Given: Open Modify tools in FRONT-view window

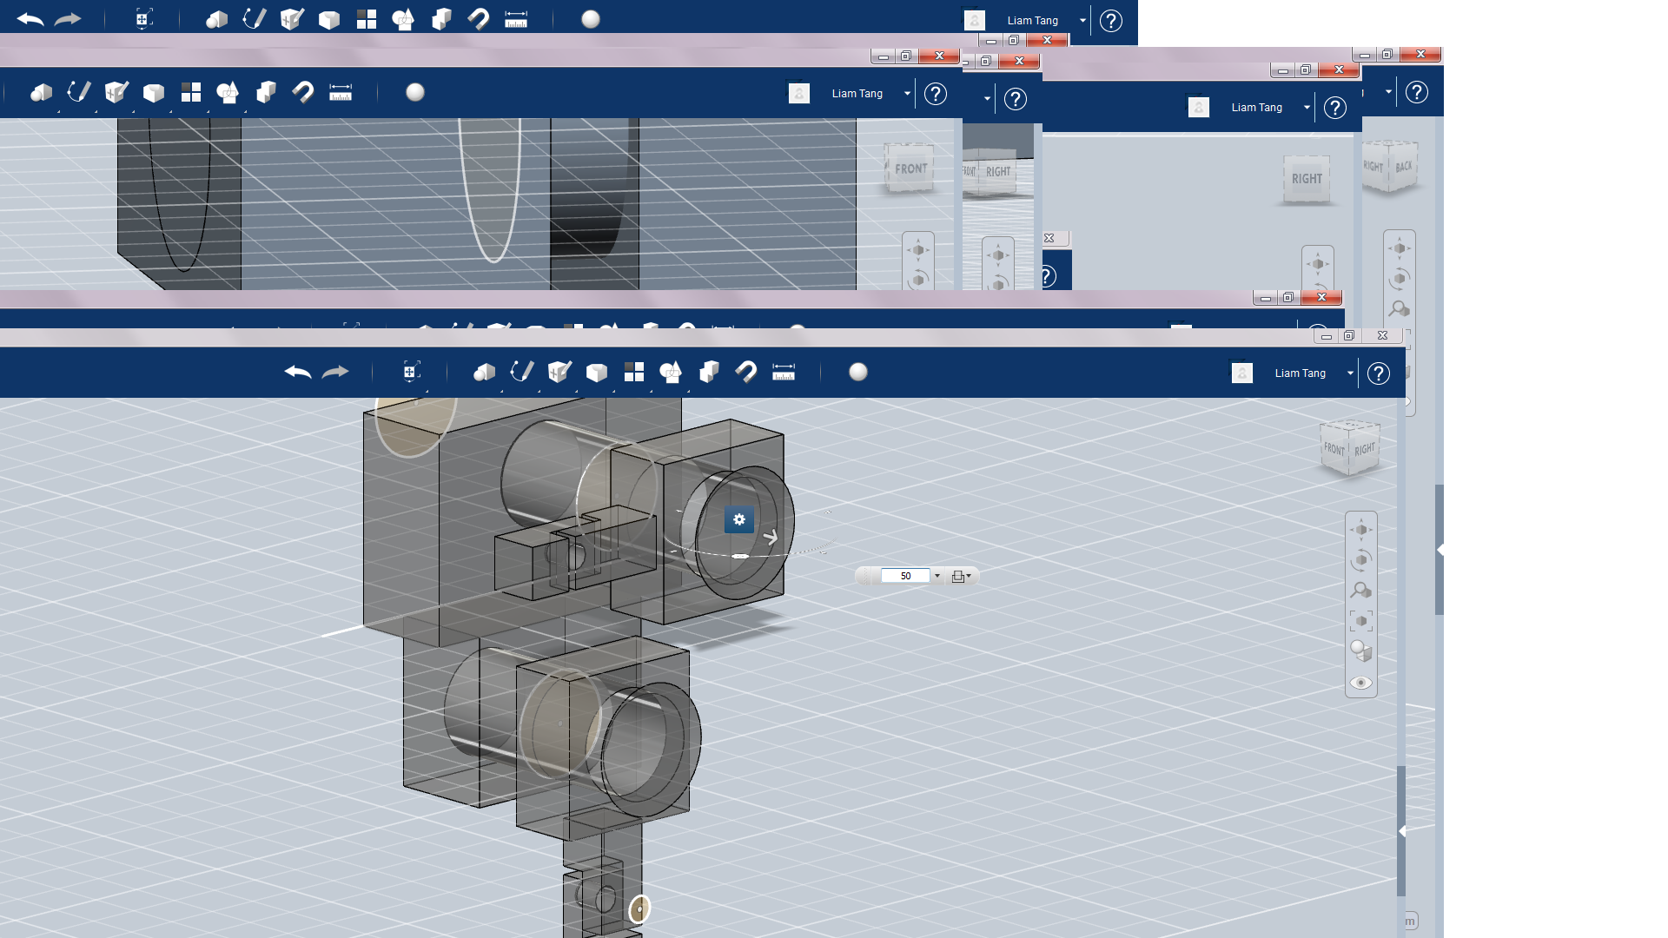Looking at the screenshot, I should [x=154, y=93].
